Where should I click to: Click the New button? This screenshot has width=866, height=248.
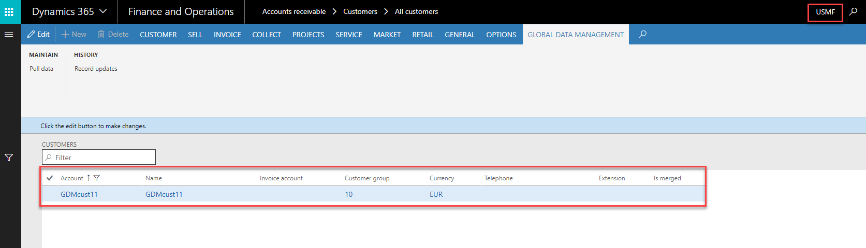pyautogui.click(x=74, y=34)
